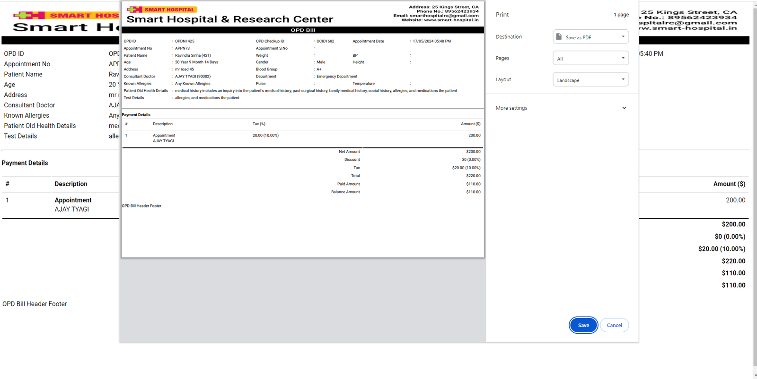Click the Smart Hospital logo on background page
Image resolution: width=757 pixels, height=379 pixels.
[66, 16]
